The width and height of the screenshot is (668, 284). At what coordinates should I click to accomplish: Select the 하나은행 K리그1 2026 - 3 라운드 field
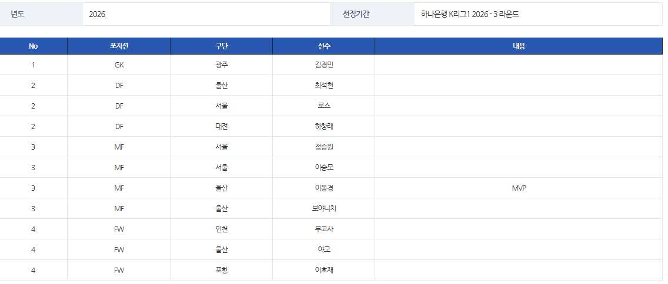pos(470,15)
